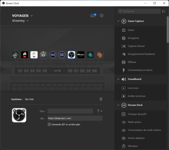Viewport: 169px width, 150px height.
Task: Click the actions list vertical scrollbar
Action: (167, 30)
